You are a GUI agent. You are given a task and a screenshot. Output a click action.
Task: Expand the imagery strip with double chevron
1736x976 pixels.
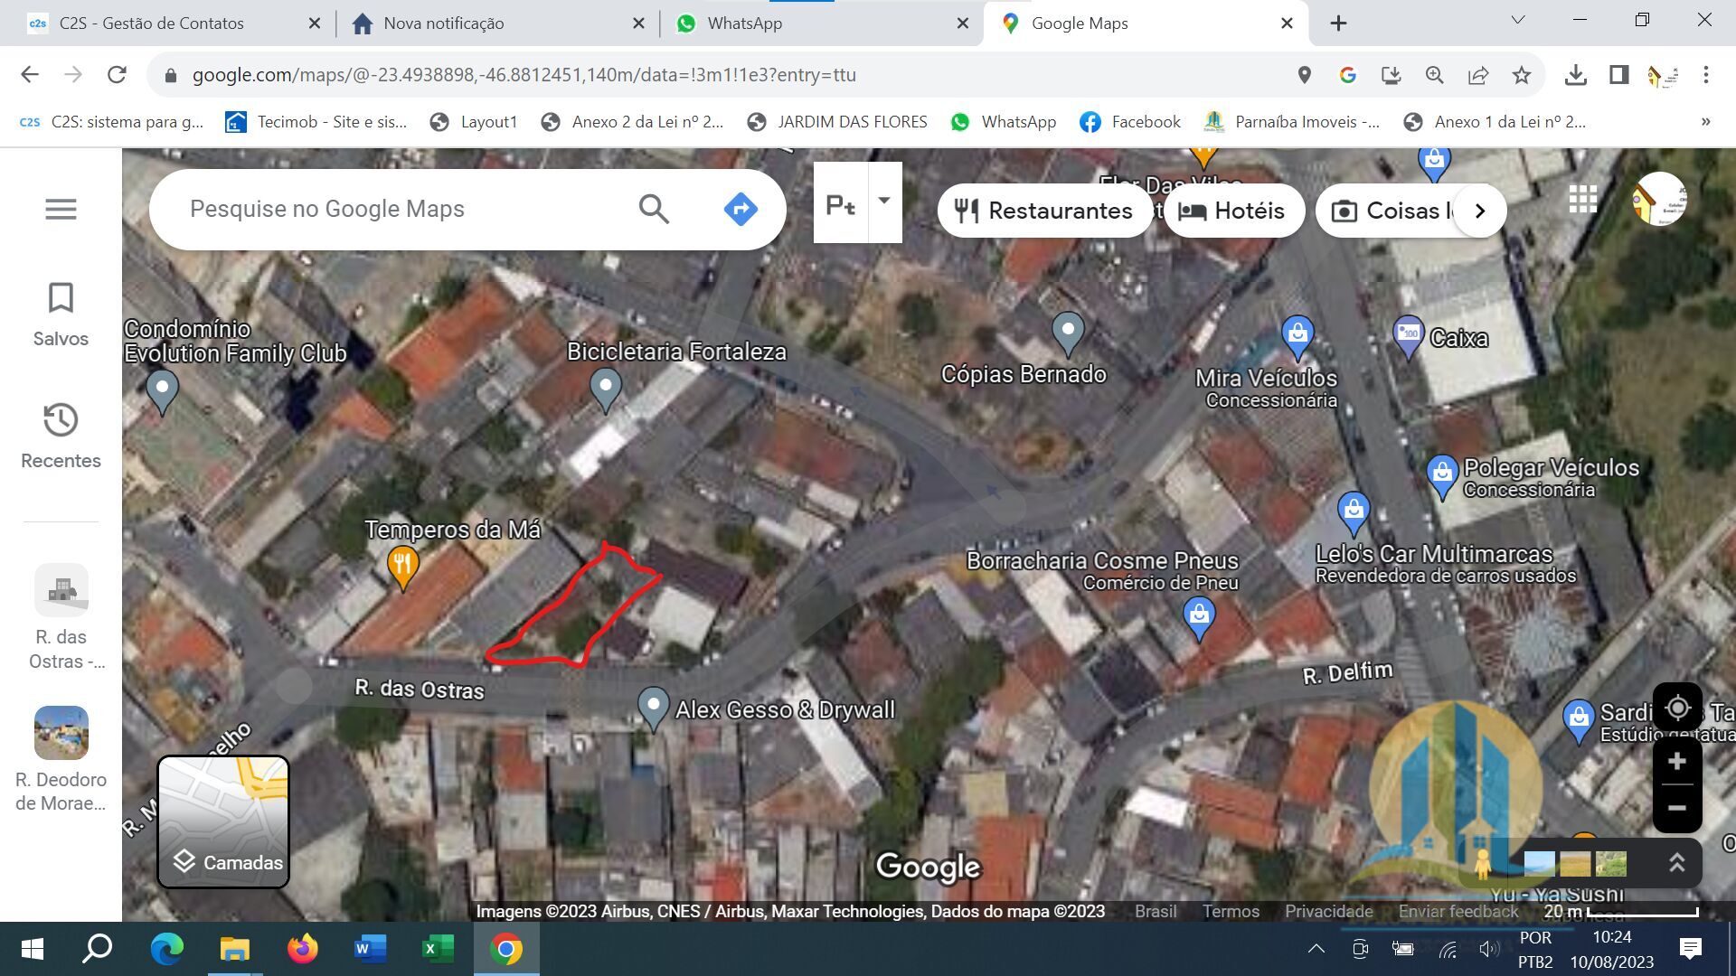(1676, 862)
